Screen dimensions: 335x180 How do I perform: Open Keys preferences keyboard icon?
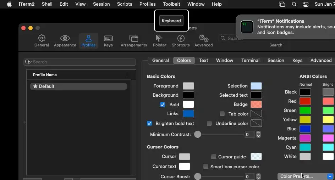[x=108, y=38]
